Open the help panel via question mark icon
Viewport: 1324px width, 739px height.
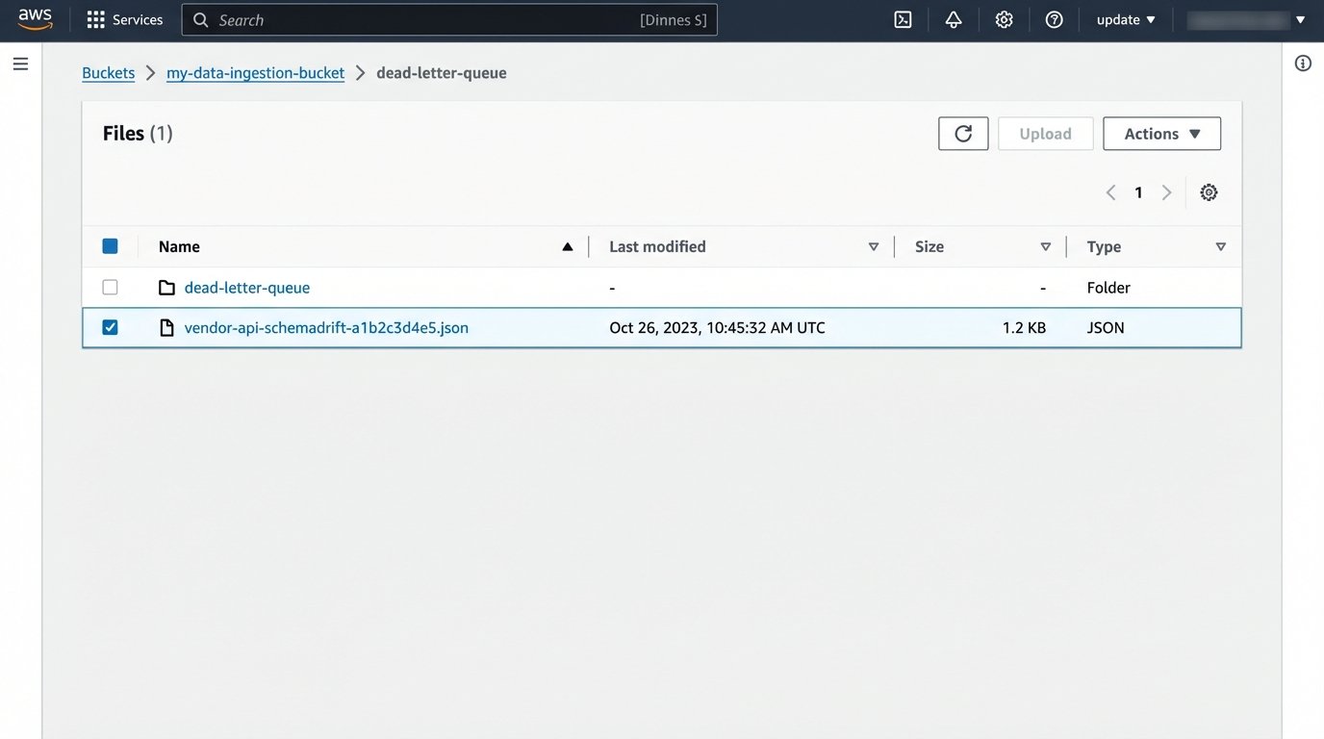pyautogui.click(x=1054, y=19)
